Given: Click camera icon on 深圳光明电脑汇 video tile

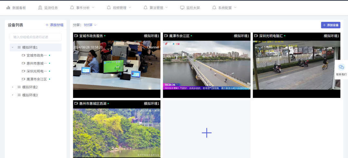Looking at the screenshot, I should 256,36.
